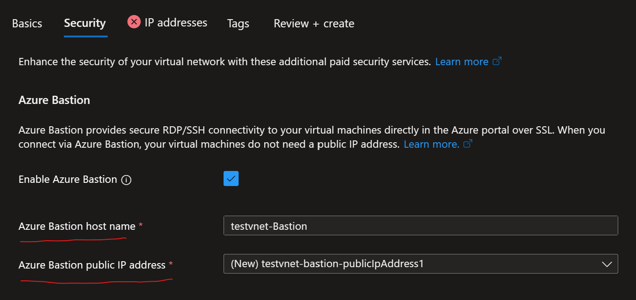The height and width of the screenshot is (300, 636).
Task: Go to the Review + create tab
Action: 313,23
